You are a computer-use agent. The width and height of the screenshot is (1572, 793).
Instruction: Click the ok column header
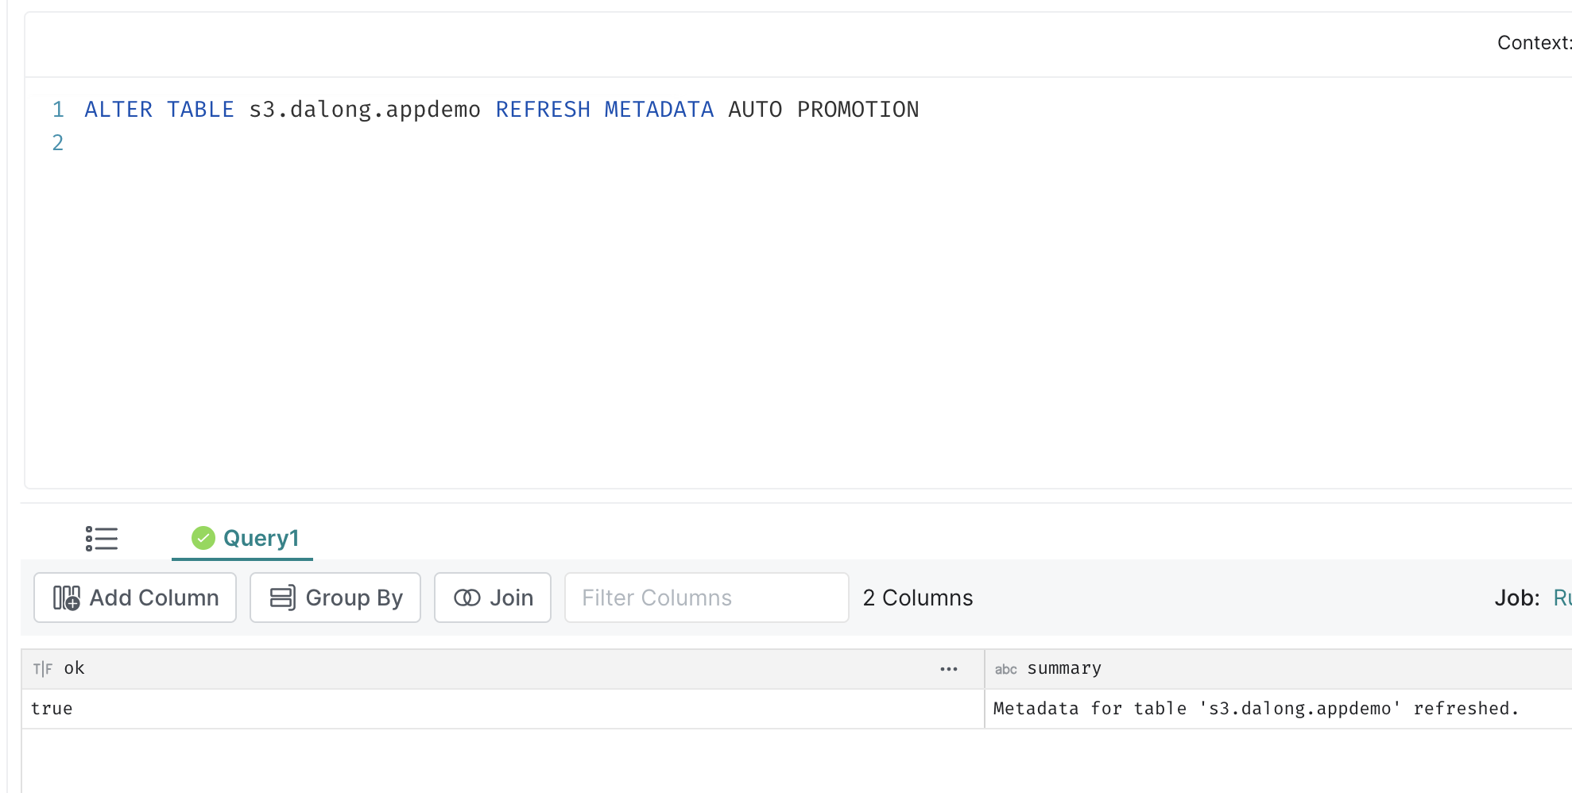click(x=502, y=669)
